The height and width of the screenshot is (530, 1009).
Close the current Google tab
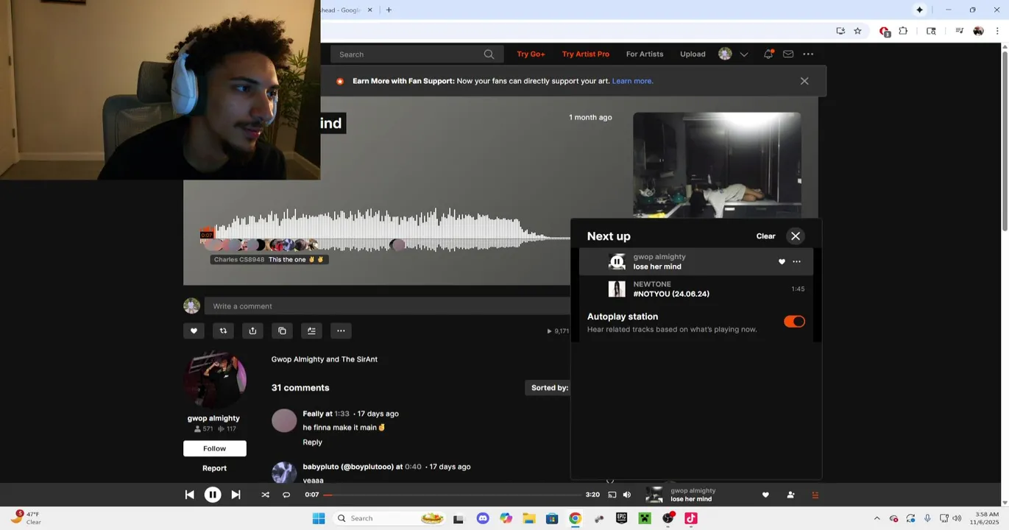tap(370, 10)
